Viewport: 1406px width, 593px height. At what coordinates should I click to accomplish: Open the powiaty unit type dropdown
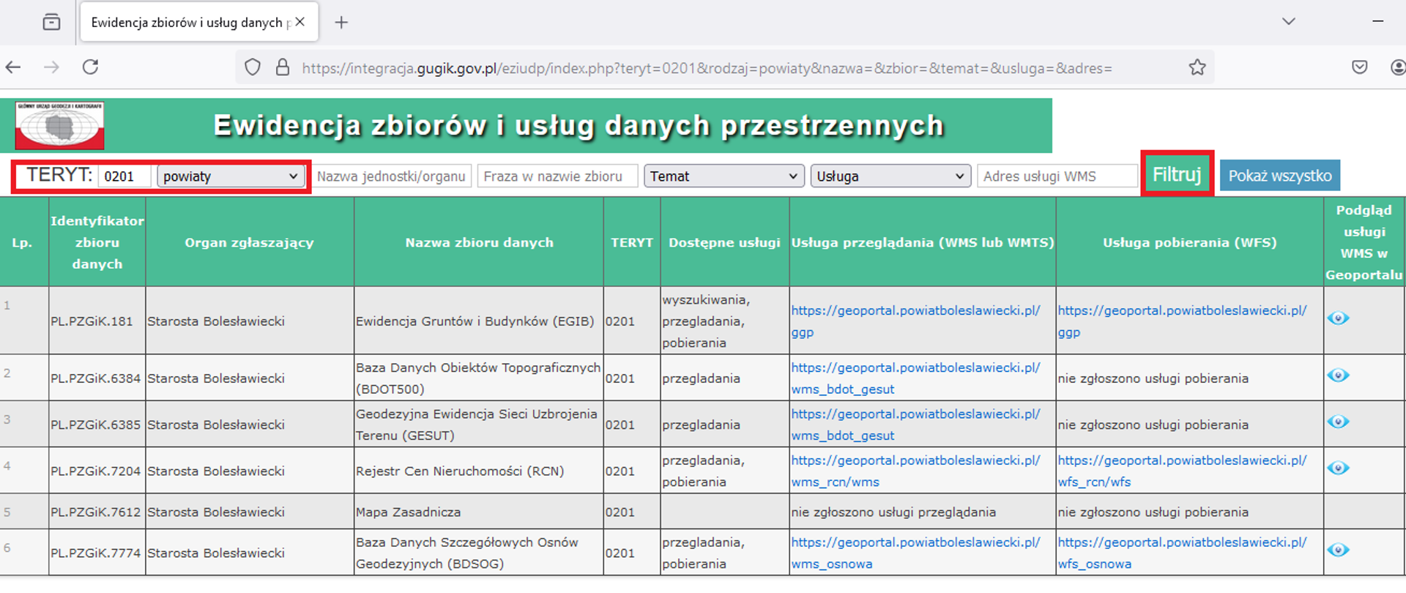pyautogui.click(x=231, y=176)
